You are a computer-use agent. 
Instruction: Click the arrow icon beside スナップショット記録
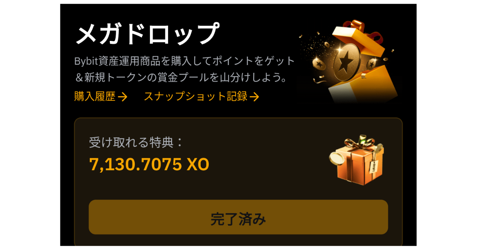click(x=254, y=97)
